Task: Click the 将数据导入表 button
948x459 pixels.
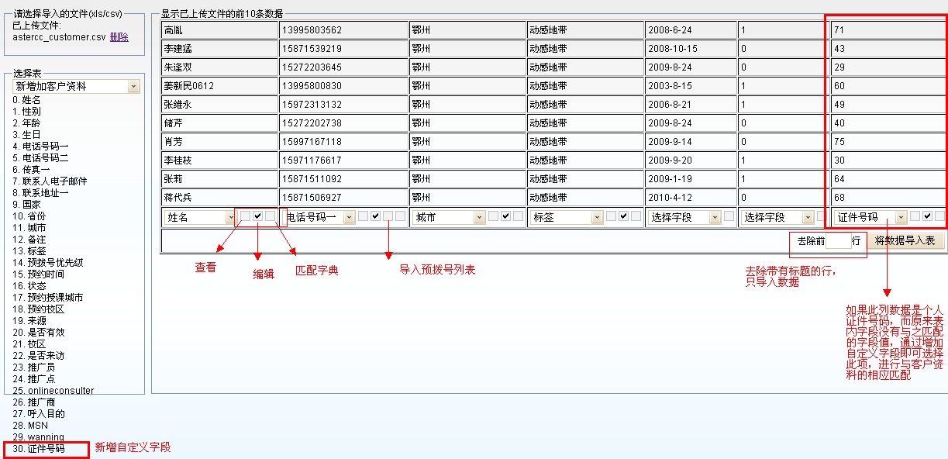Action: (905, 241)
